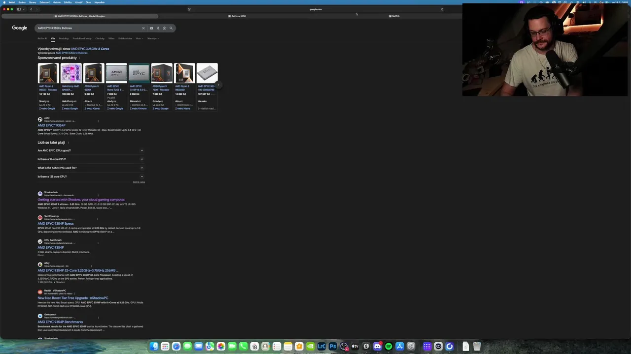Switch to the 'Režim AI' search tab

[42, 38]
